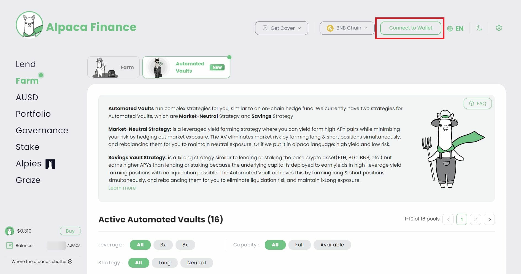Expand Where the alpacas chatter
Viewport: 521px width, 274px height.
tap(42, 262)
